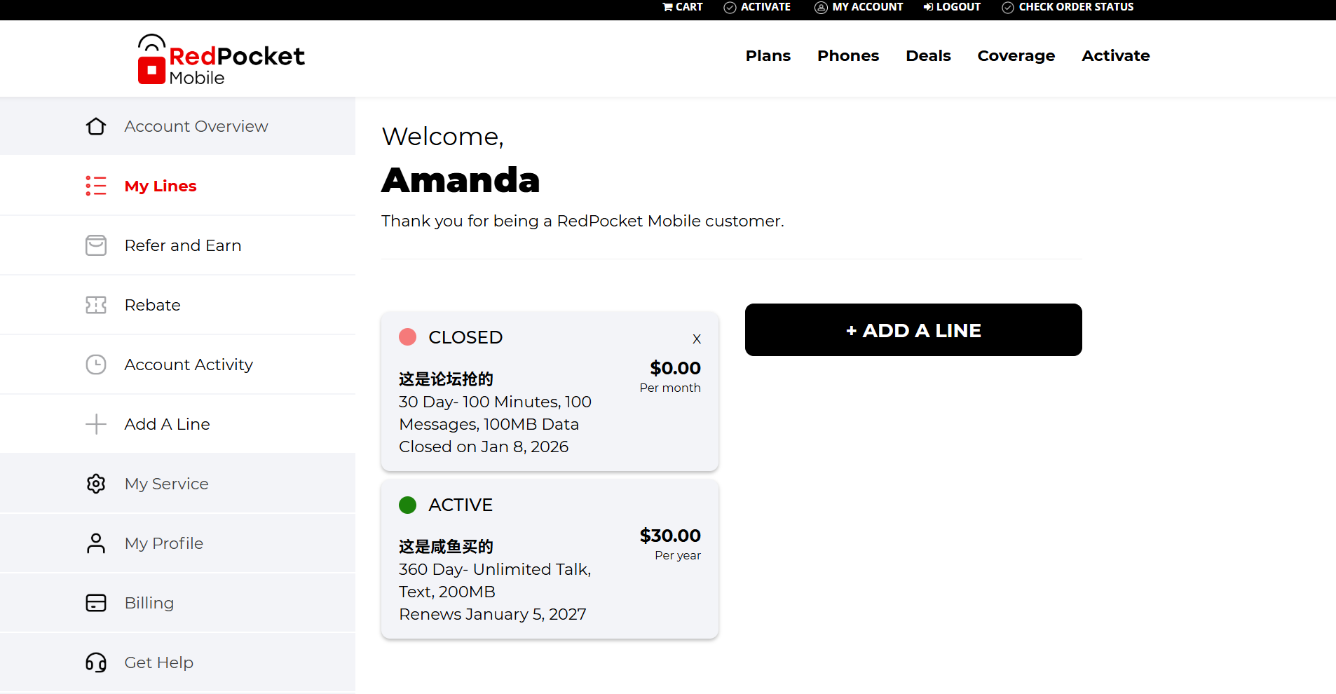The height and width of the screenshot is (694, 1336).
Task: Click the Logout link
Action: [952, 7]
